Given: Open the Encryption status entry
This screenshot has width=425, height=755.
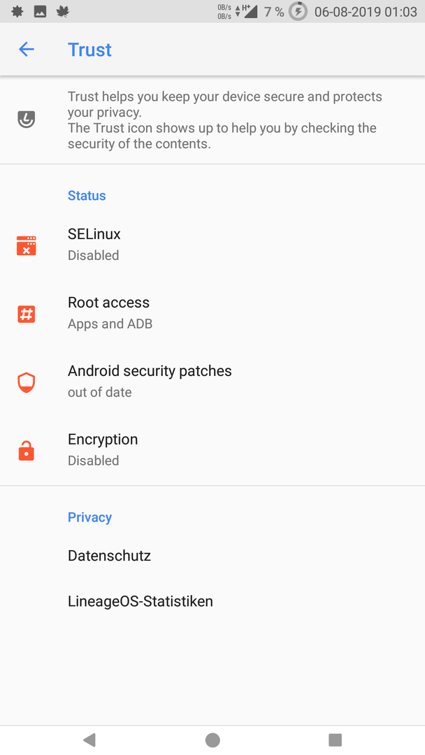Looking at the screenshot, I should tap(212, 450).
